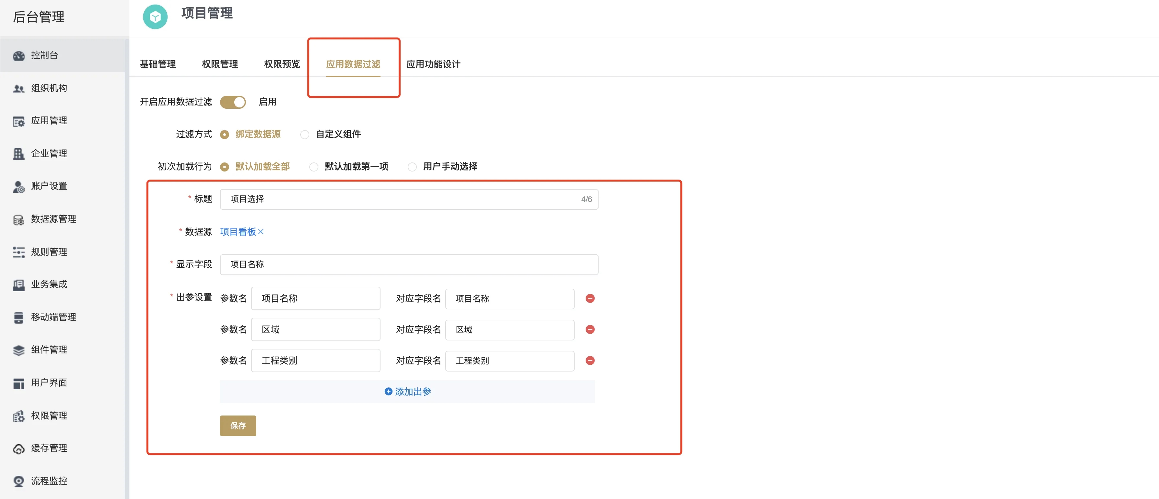
Task: Delete the 工程类别 parameter with minus icon
Action: tap(590, 361)
